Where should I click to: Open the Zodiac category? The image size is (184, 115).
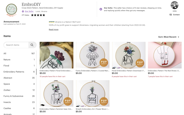click(7, 90)
